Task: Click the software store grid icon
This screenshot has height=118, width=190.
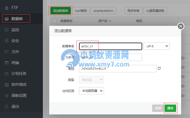Action: pos(7,85)
